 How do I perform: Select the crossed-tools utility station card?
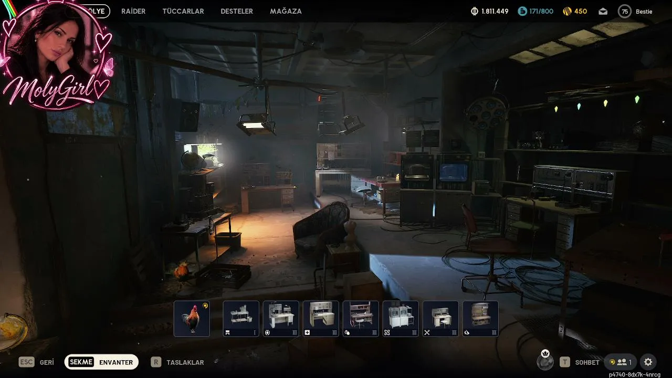point(440,319)
